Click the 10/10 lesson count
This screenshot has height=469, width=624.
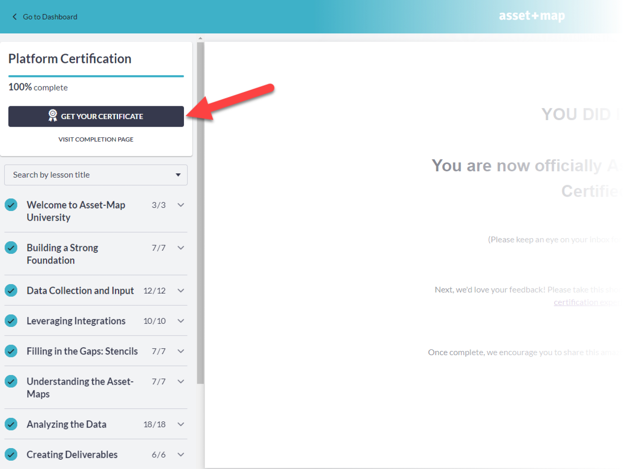(154, 321)
